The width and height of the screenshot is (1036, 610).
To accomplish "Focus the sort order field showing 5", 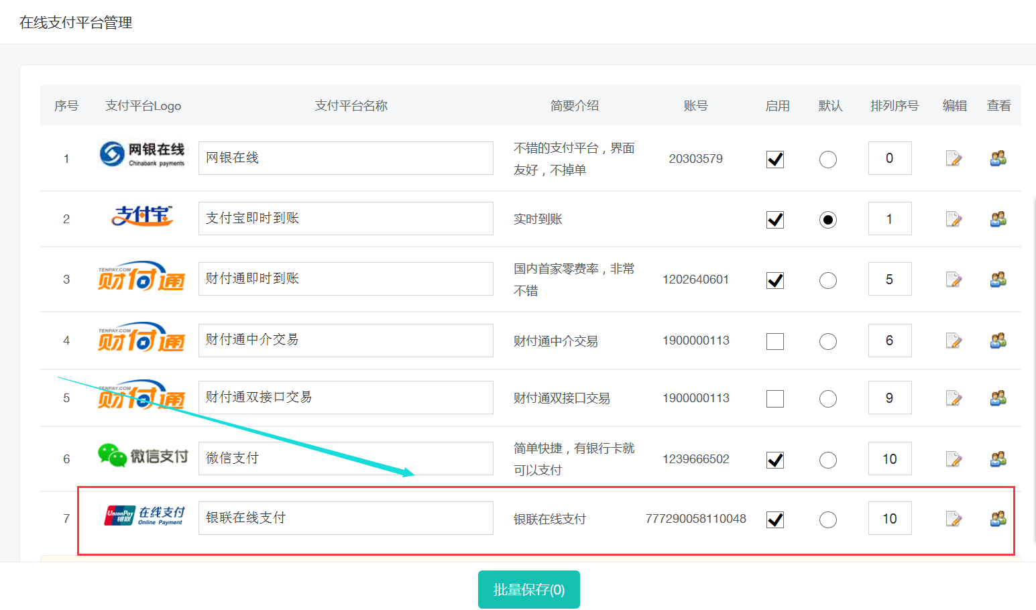I will point(889,279).
